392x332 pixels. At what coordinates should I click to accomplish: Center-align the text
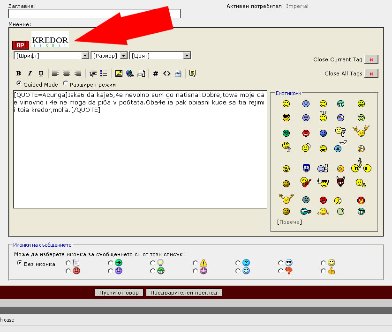(x=67, y=74)
